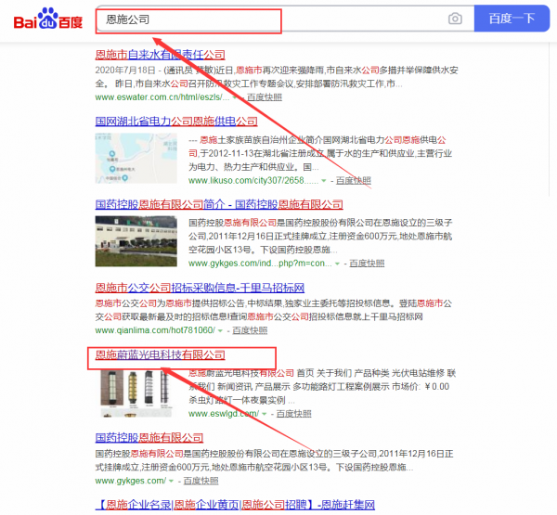
Task: Visit the www.eswater.com.cn URL link
Action: pyautogui.click(x=158, y=97)
